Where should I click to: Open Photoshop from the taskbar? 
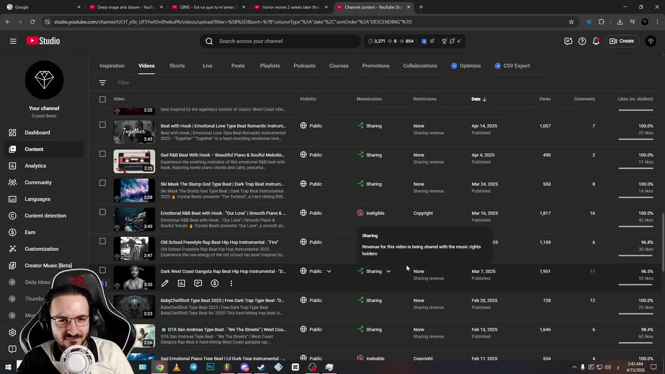[210, 367]
